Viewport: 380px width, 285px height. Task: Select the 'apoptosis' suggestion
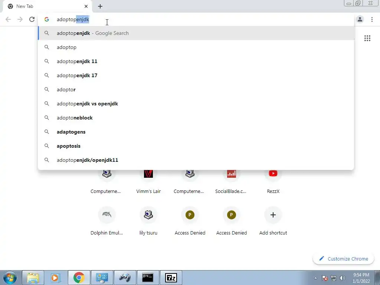(196, 146)
